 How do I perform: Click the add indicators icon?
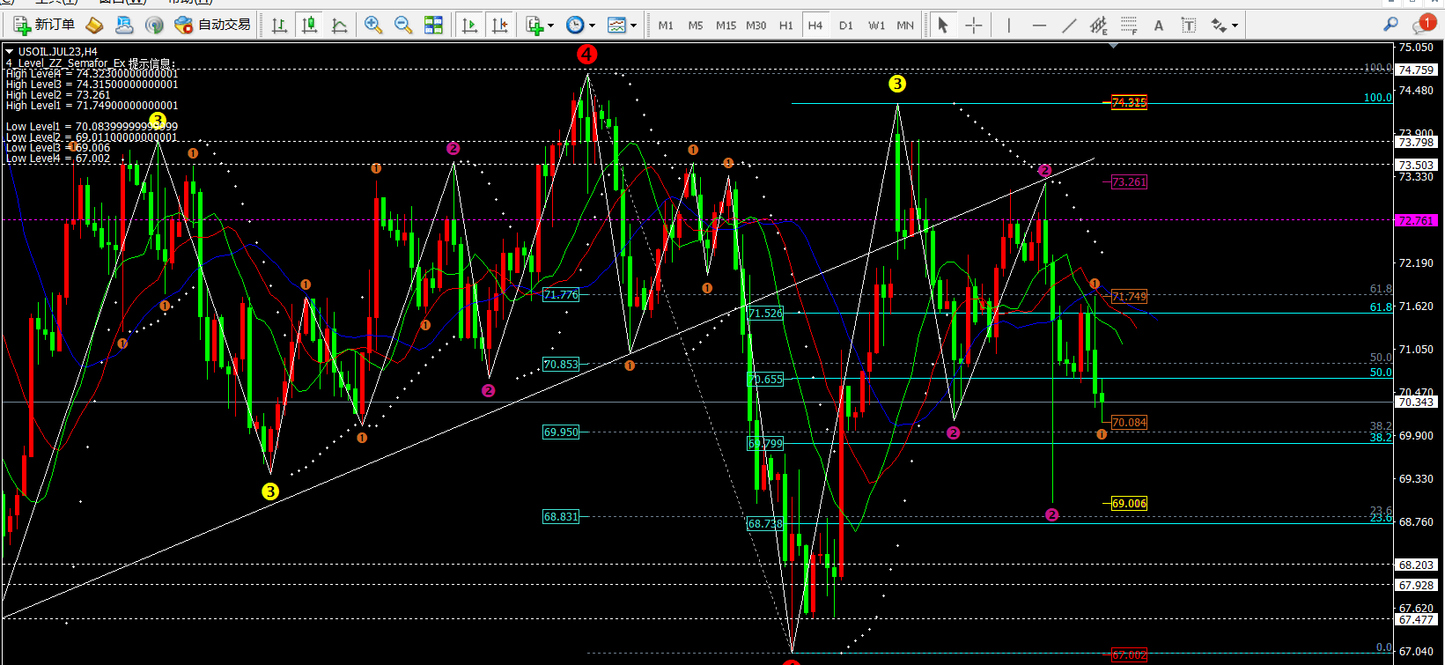coord(535,25)
